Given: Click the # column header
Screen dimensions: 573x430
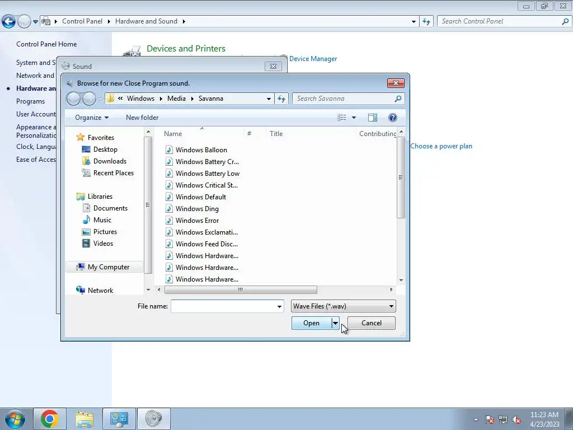Looking at the screenshot, I should [249, 134].
